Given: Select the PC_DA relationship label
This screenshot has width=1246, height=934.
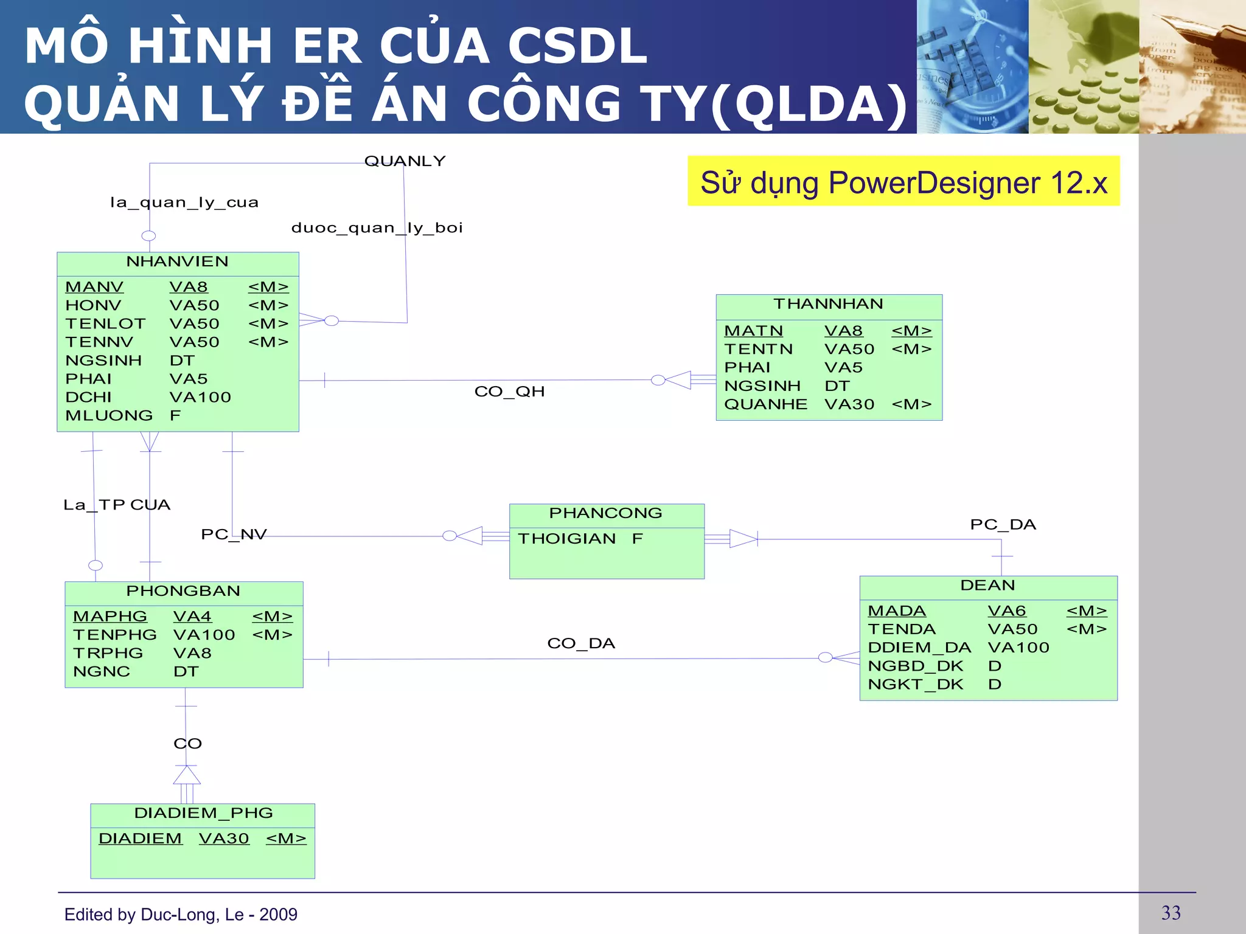Looking at the screenshot, I should [x=1003, y=525].
